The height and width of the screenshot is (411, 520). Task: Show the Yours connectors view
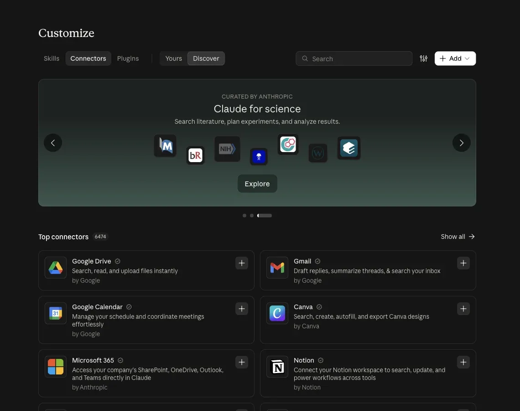coord(173,58)
